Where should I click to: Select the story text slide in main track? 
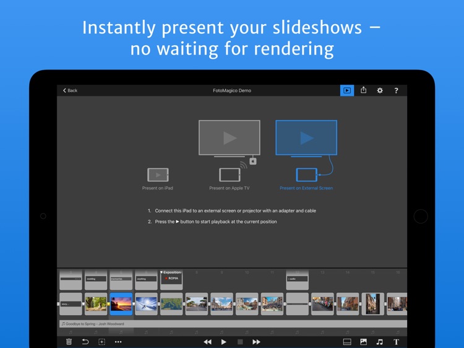[x=71, y=304]
